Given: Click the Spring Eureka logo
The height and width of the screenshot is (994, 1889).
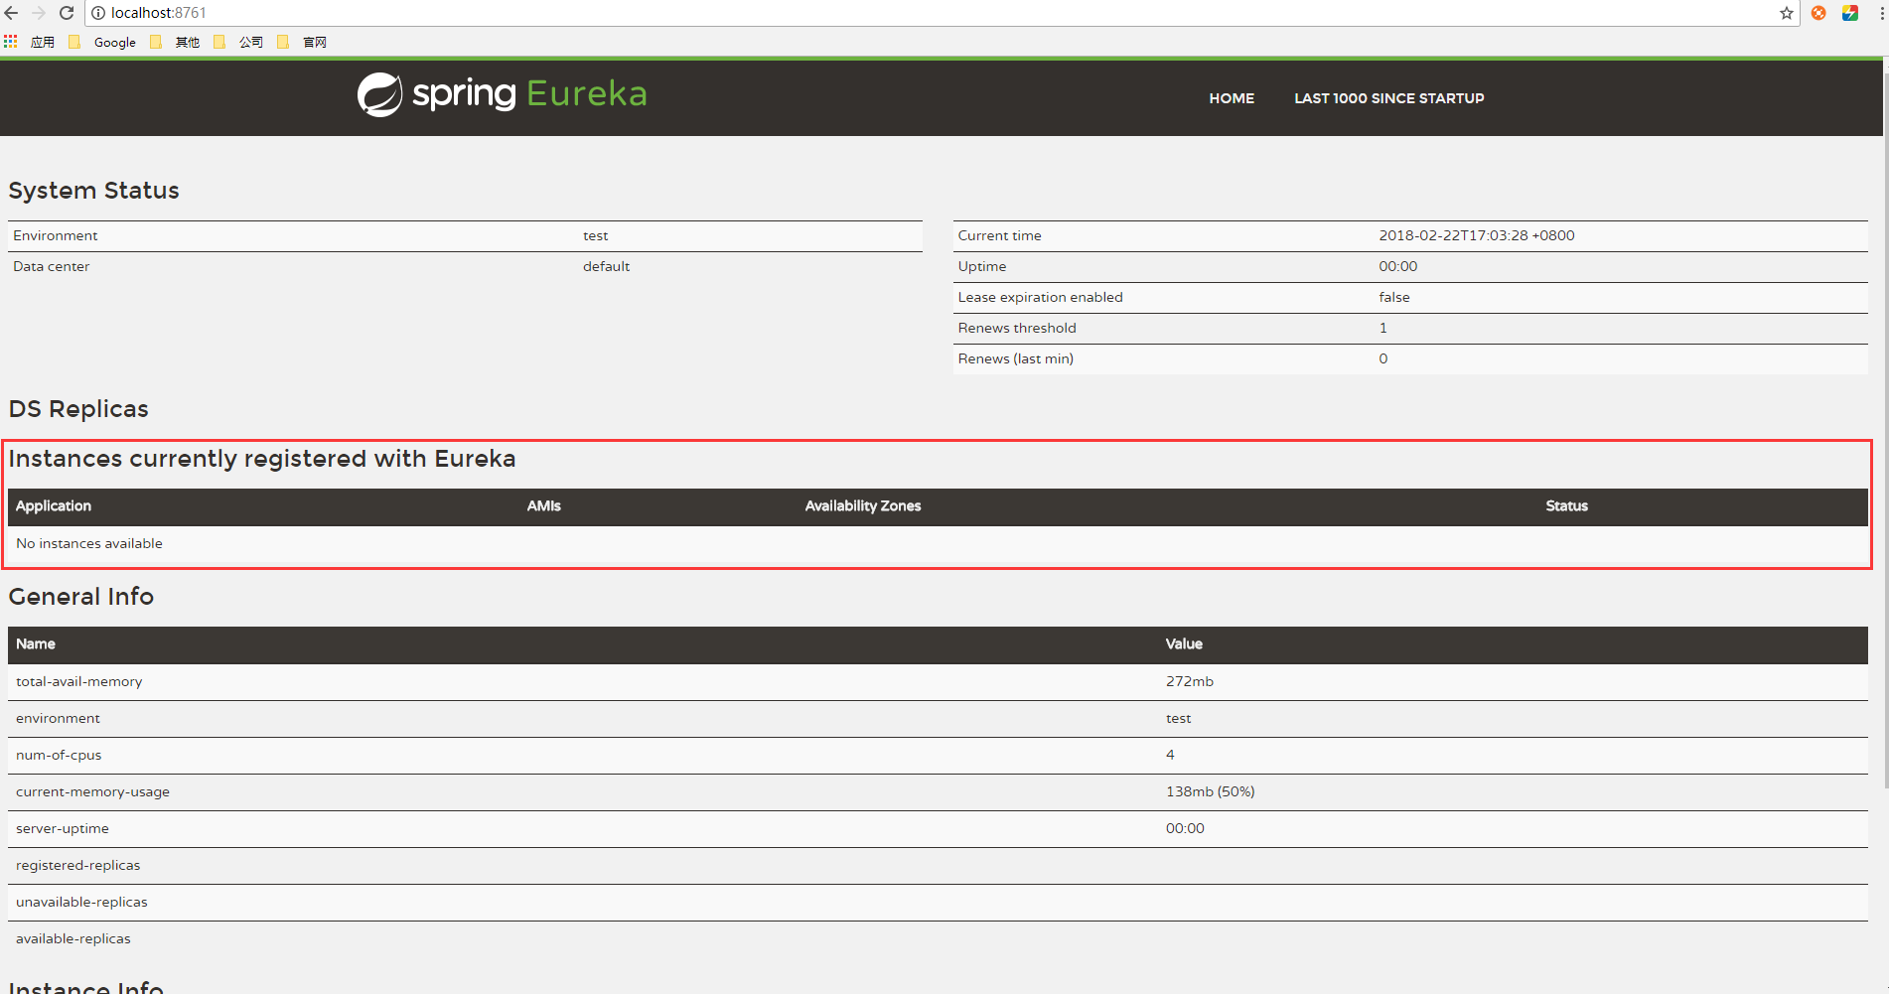Looking at the screenshot, I should 502,94.
